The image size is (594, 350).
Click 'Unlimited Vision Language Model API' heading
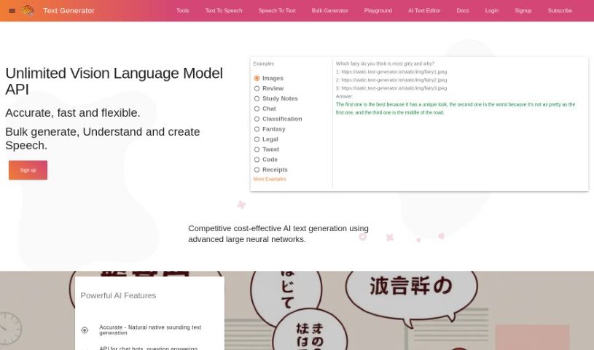coord(114,81)
